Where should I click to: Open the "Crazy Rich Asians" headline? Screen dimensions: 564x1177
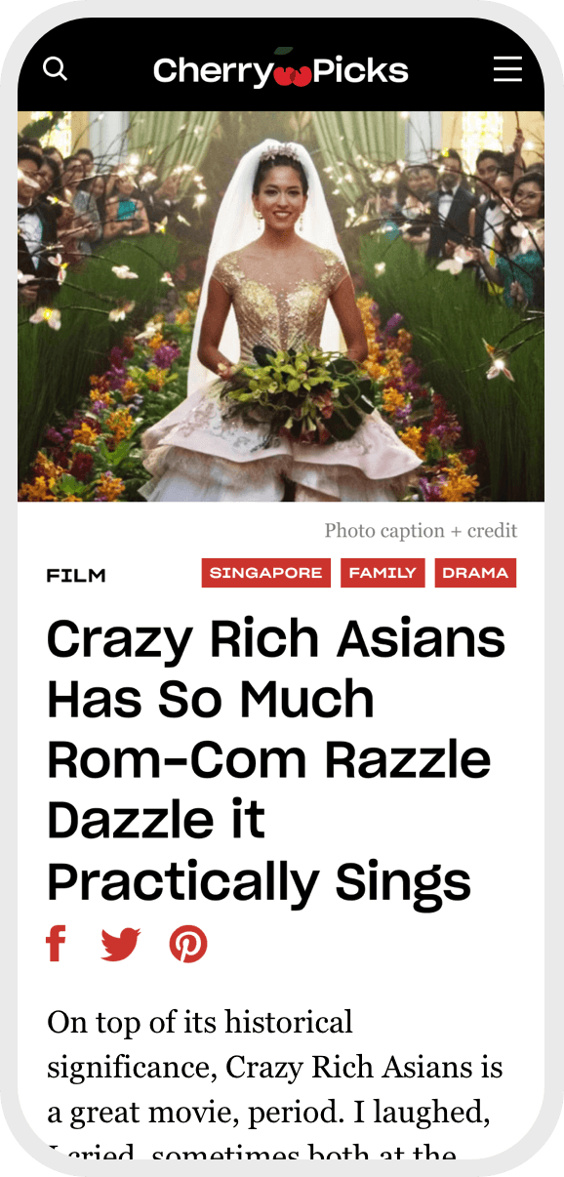[276, 759]
